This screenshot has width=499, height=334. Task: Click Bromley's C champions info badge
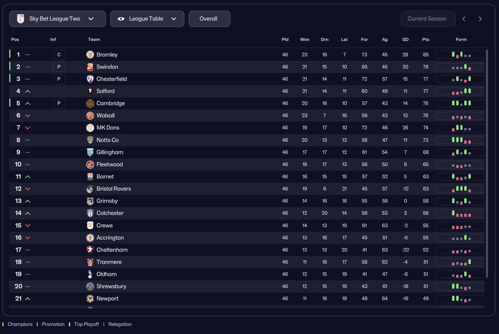click(x=59, y=55)
